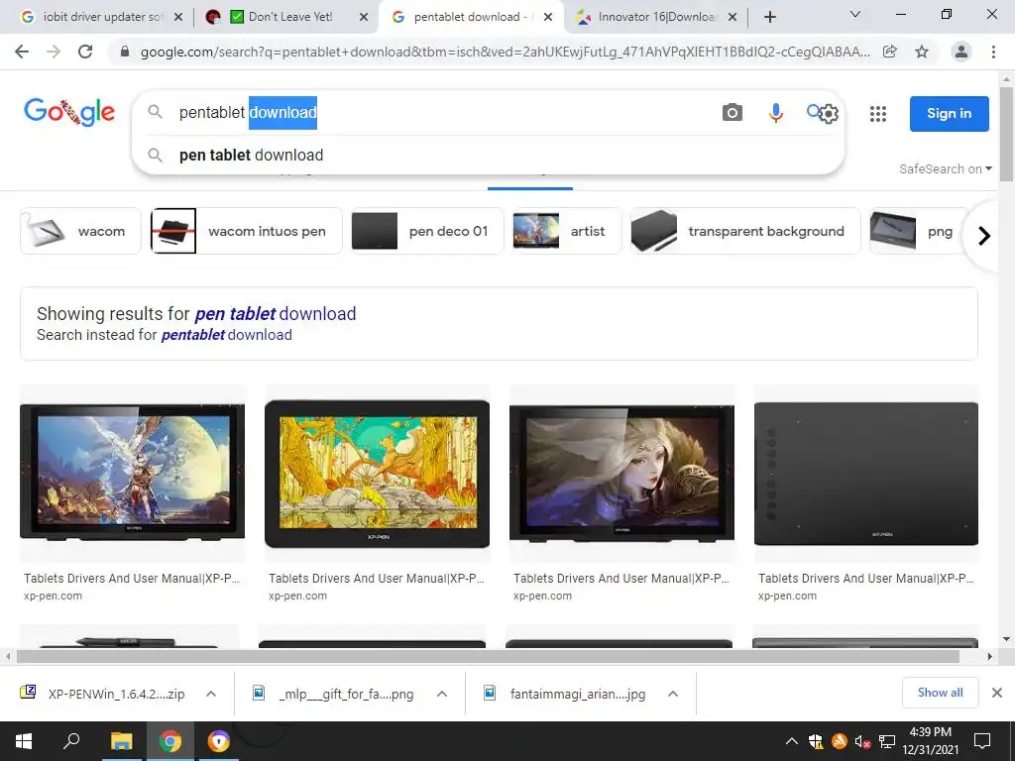Open the Google apps grid

(x=878, y=114)
